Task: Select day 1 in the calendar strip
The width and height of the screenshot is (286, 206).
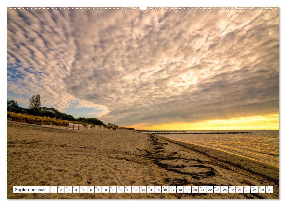Action: [x=53, y=190]
